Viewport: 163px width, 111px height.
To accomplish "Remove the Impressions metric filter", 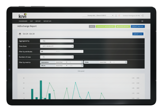I will point(82,62).
